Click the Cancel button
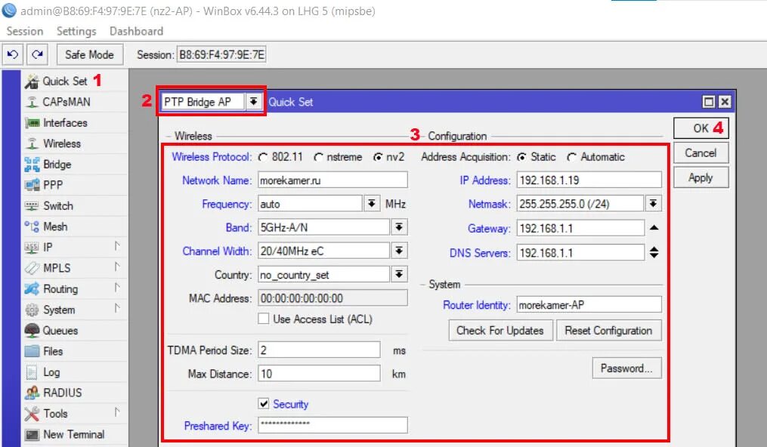This screenshot has width=767, height=447. (x=701, y=153)
